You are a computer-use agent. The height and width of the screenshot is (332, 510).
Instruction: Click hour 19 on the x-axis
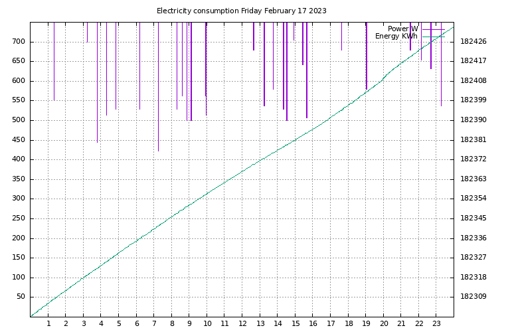tap(366, 324)
